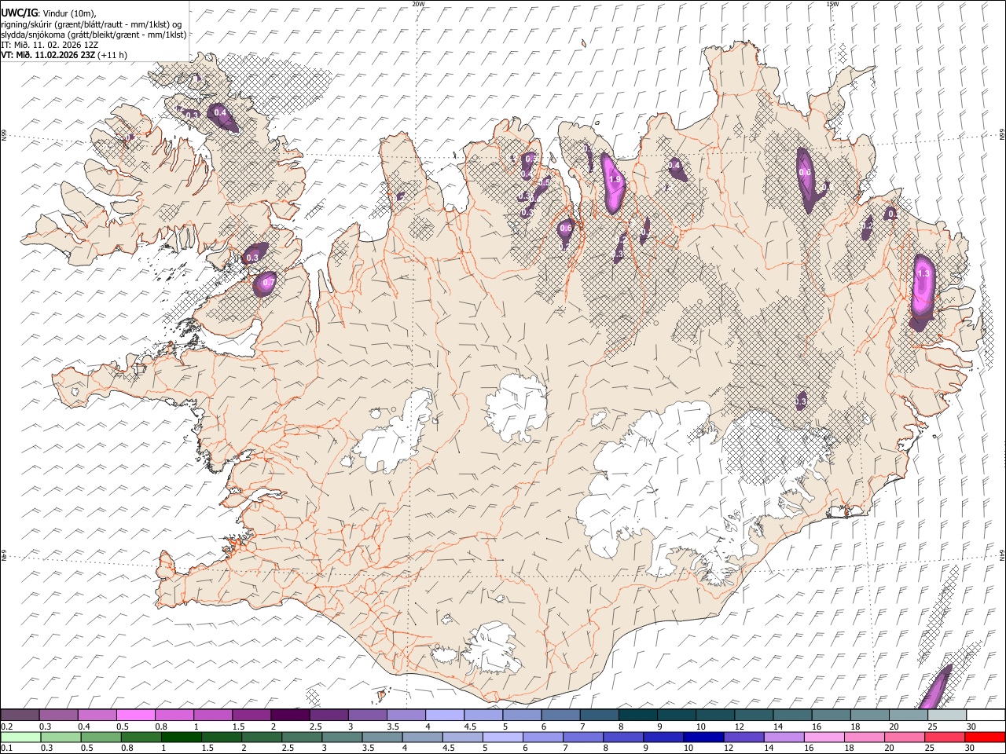Pick the periwinkle 6 swatch in lower legend
This screenshot has height=754, width=1006.
pos(543,738)
